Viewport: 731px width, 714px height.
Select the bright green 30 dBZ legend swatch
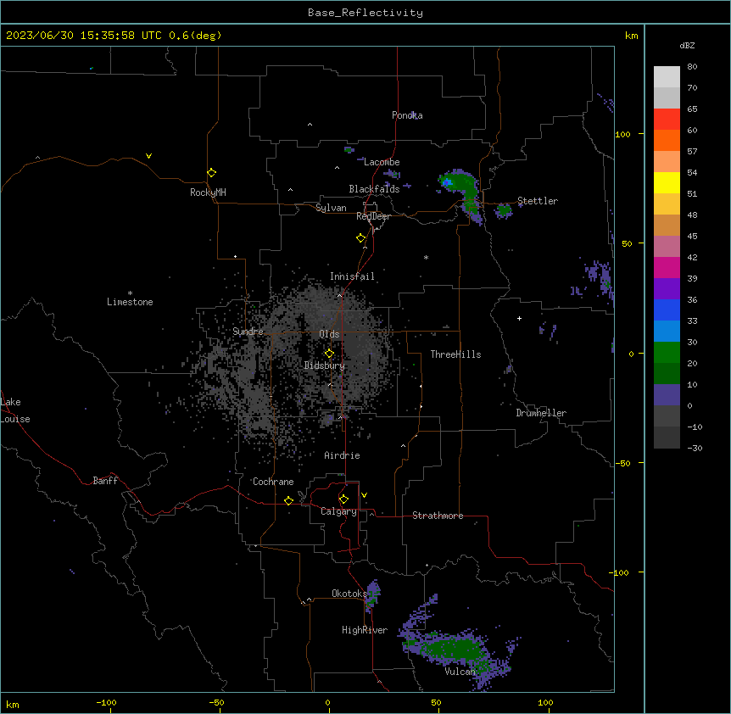pyautogui.click(x=667, y=353)
